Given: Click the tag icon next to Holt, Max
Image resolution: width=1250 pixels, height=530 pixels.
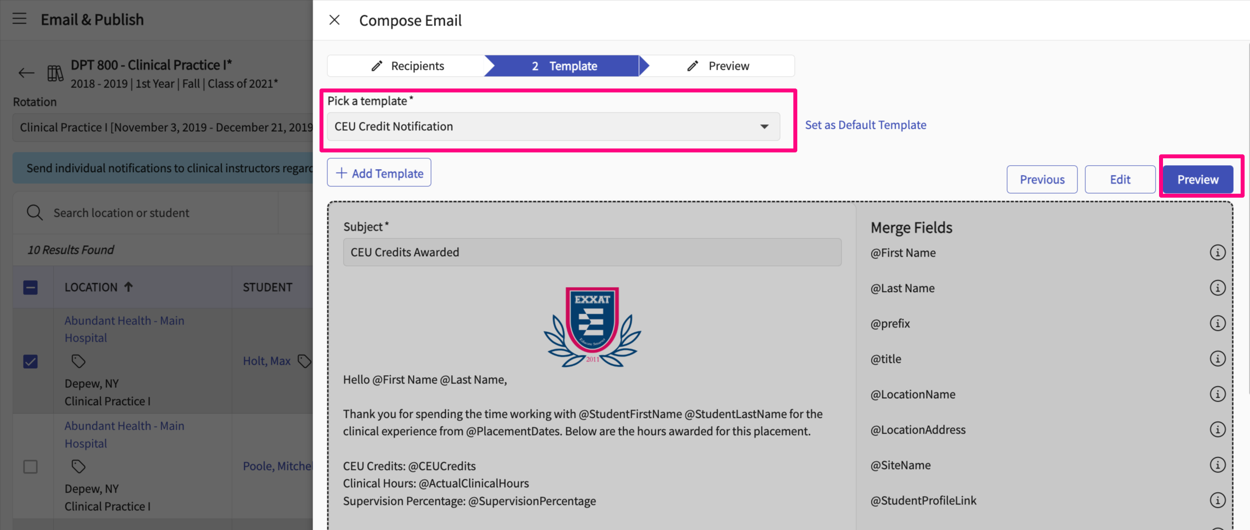Looking at the screenshot, I should 305,361.
